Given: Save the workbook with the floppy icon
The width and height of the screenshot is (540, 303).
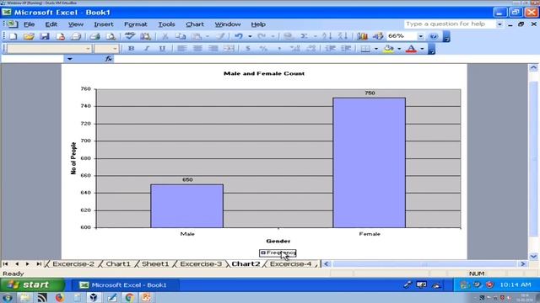Looking at the screenshot, I should point(45,36).
